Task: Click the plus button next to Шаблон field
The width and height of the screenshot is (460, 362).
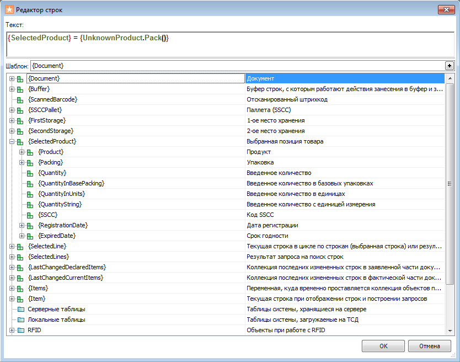Action: pos(449,66)
